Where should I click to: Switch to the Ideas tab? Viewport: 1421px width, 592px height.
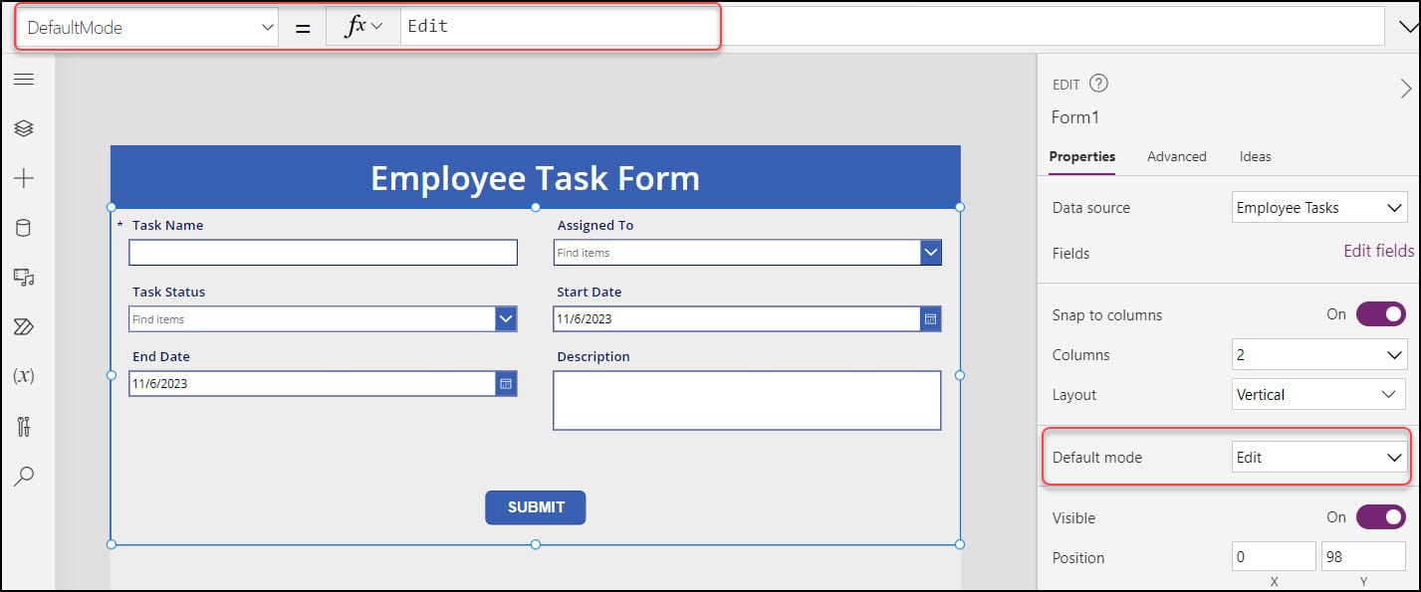[1255, 156]
